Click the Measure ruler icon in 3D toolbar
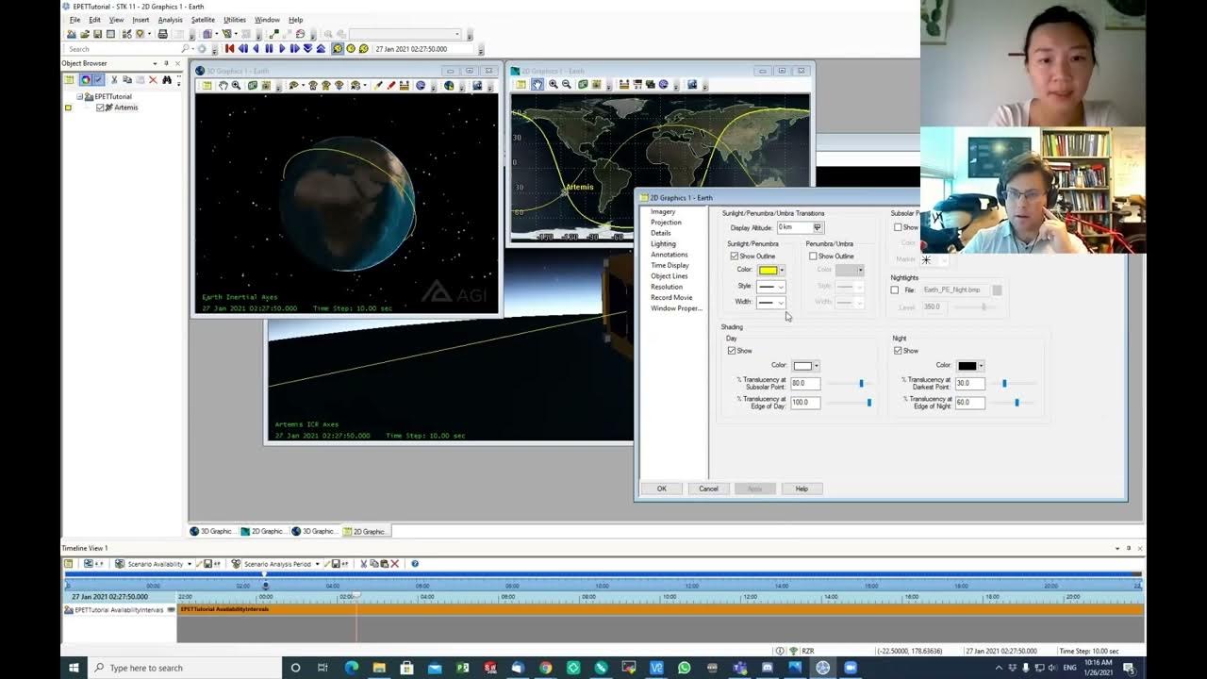 (x=404, y=85)
